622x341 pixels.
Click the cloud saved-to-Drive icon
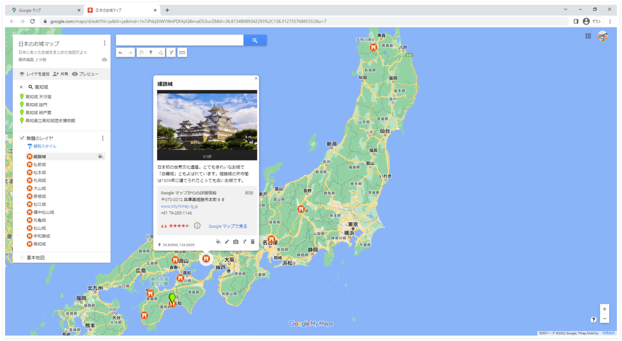coord(104,60)
